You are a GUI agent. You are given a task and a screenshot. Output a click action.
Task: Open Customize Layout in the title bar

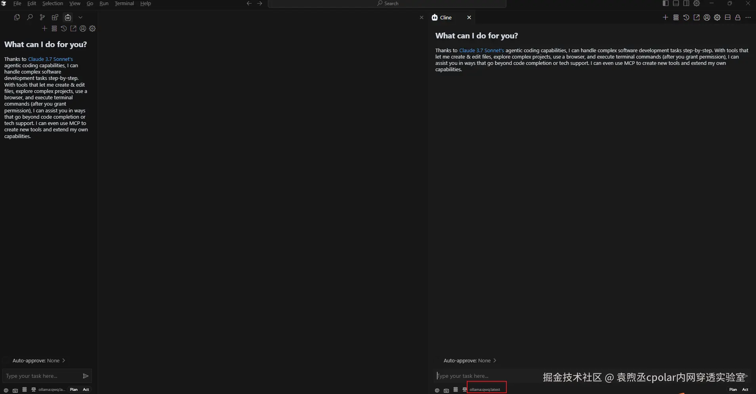(x=697, y=3)
